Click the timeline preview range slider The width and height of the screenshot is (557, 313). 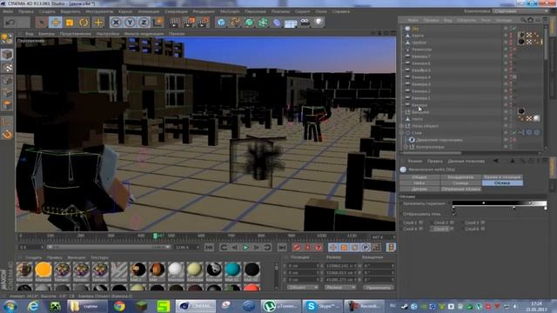click(108, 247)
